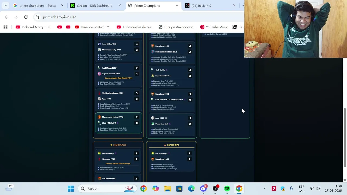Click the Bucaramanga crest in Gran Final
The height and width of the screenshot is (195, 347).
153,153
